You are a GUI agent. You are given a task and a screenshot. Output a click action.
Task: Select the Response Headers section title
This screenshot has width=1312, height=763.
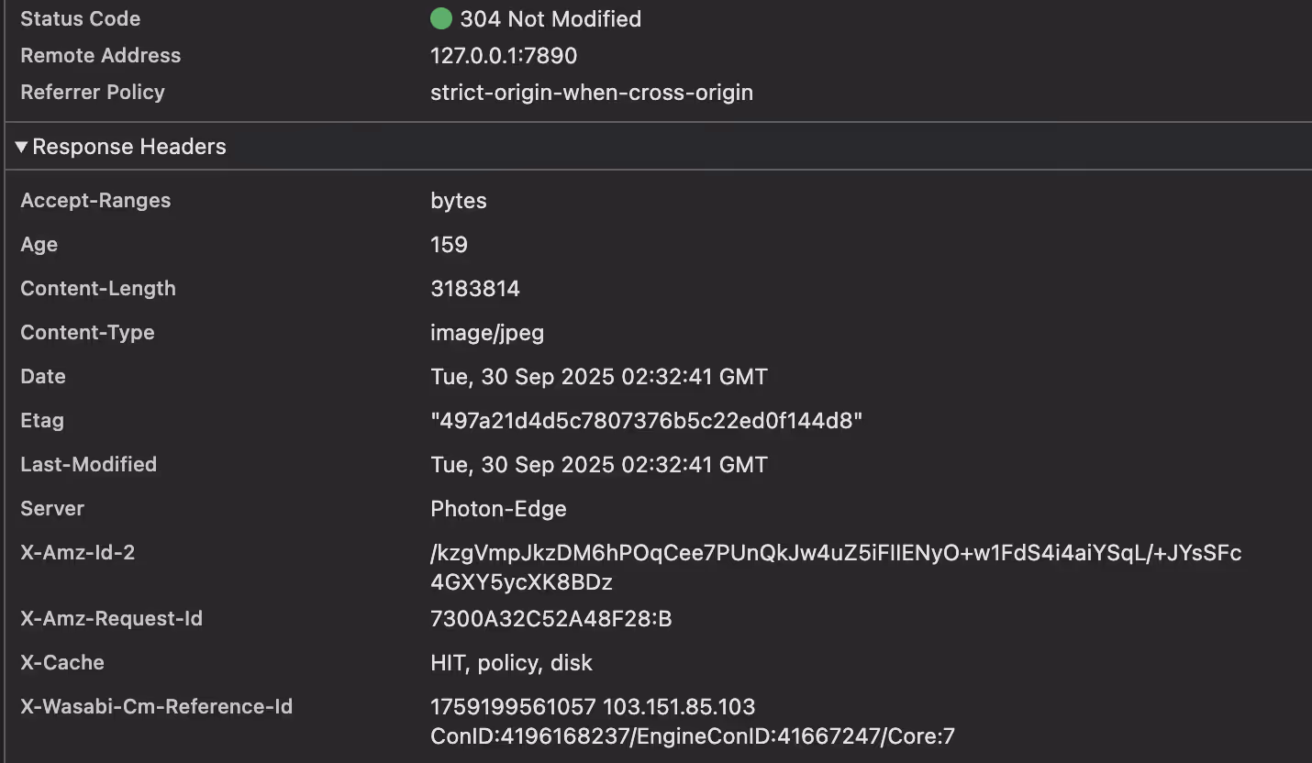(129, 147)
